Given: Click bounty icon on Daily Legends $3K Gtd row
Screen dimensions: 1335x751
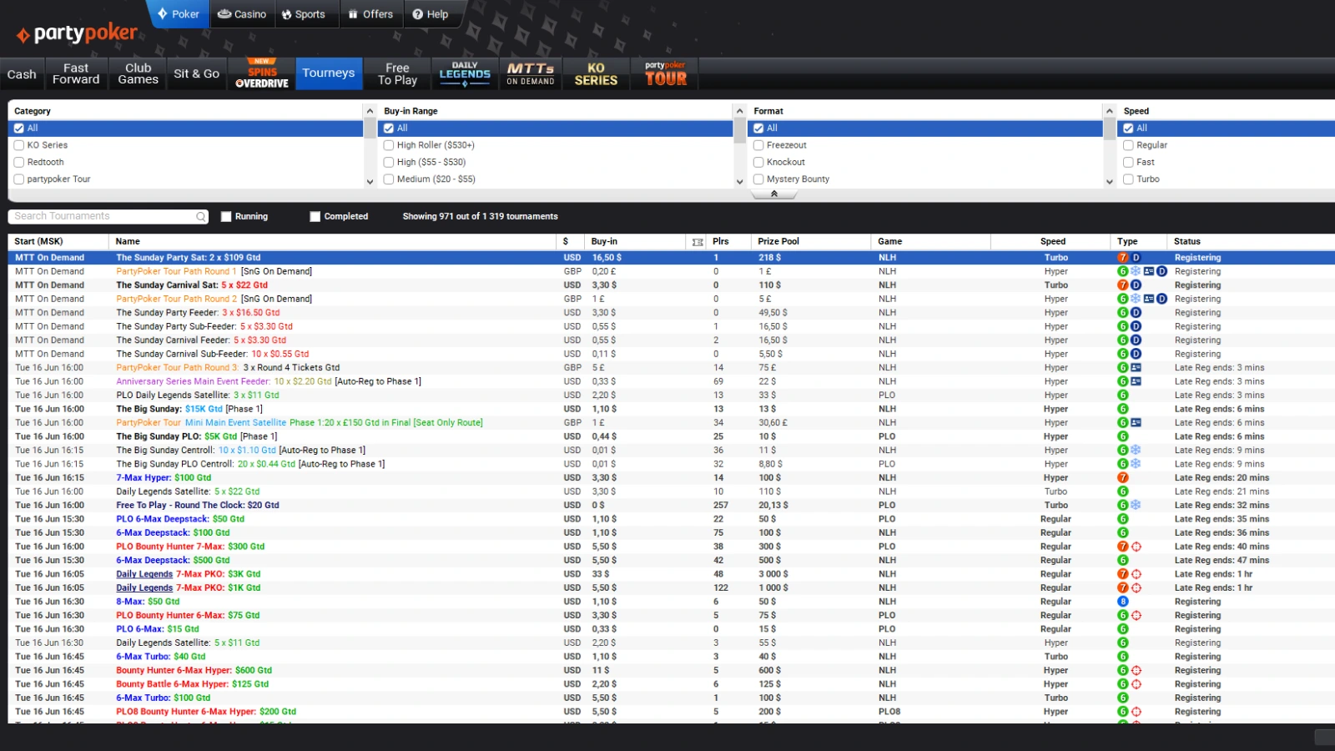Looking at the screenshot, I should [x=1136, y=574].
